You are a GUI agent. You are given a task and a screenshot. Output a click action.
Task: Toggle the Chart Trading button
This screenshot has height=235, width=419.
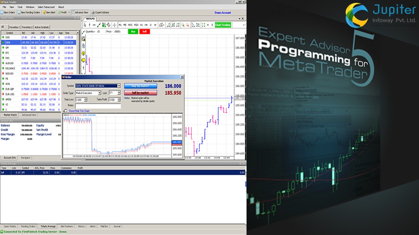pos(223,25)
